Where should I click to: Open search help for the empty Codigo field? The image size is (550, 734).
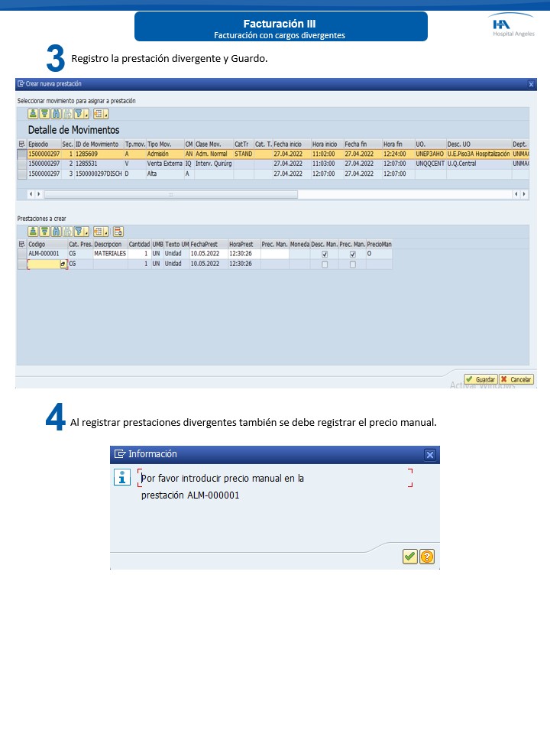[x=63, y=264]
